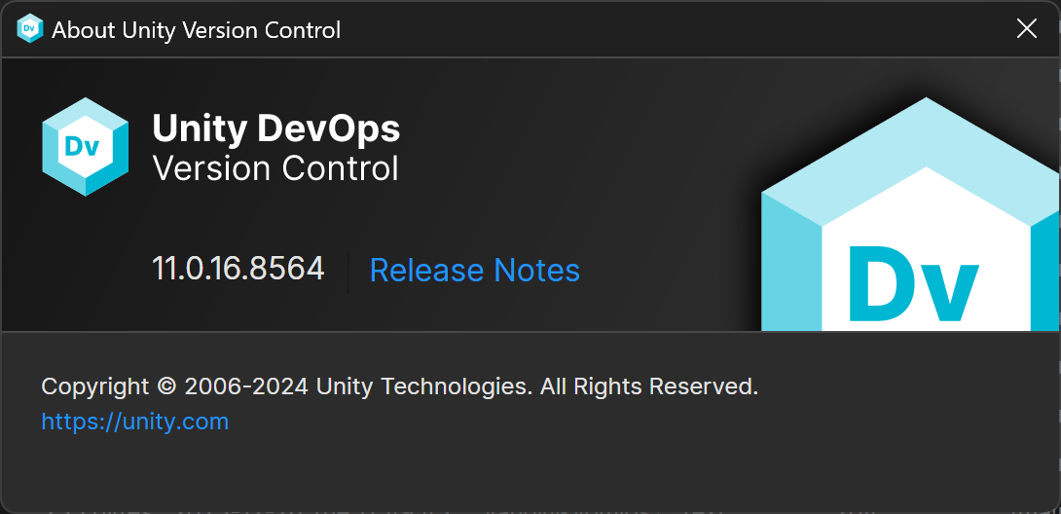Click the Dv cube logo beside Unity DevOps
This screenshot has width=1061, height=514.
point(86,146)
